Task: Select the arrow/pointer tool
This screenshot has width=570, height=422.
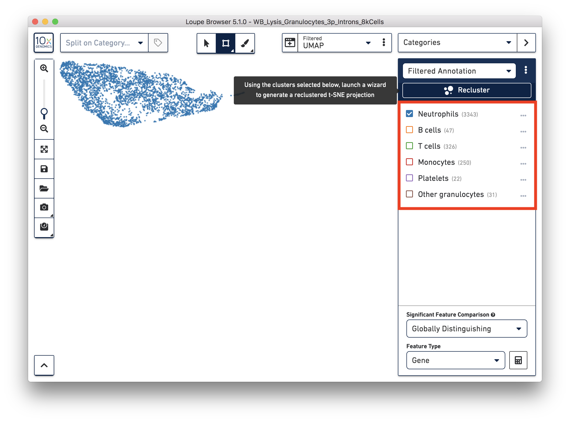Action: point(206,43)
